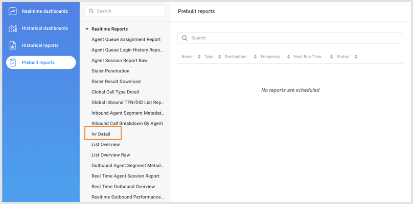The image size is (413, 204).
Task: Collapse the Realtime Reports tree section
Action: [x=87, y=29]
